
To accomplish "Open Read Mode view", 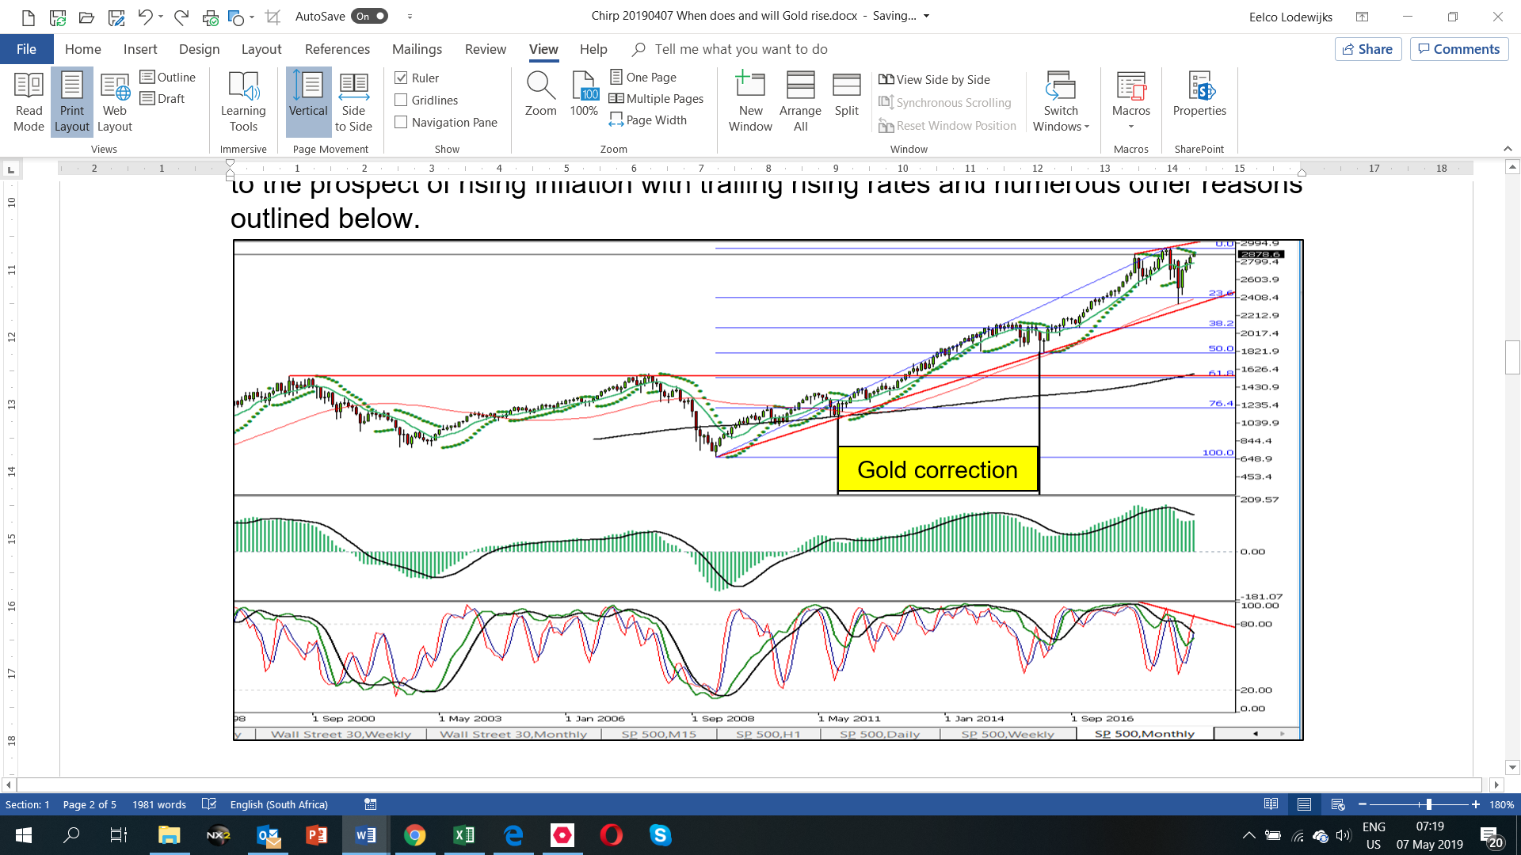I will (x=29, y=102).
